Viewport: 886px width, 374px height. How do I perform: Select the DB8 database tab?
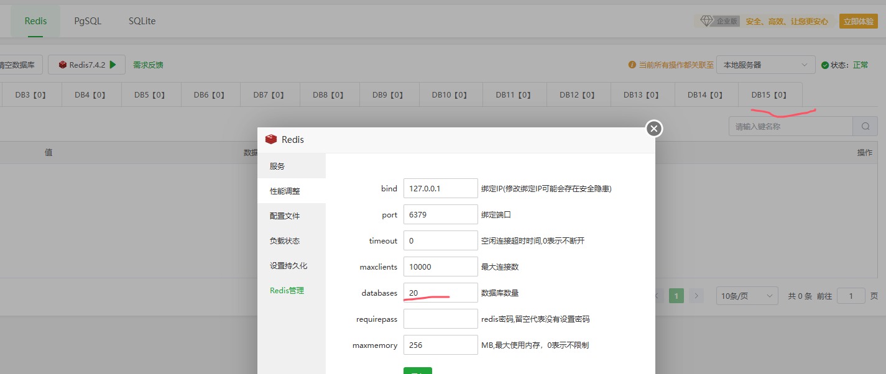tap(328, 95)
